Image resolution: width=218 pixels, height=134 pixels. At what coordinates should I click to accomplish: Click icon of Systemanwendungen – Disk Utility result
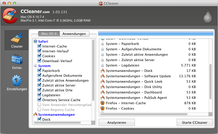point(103,87)
